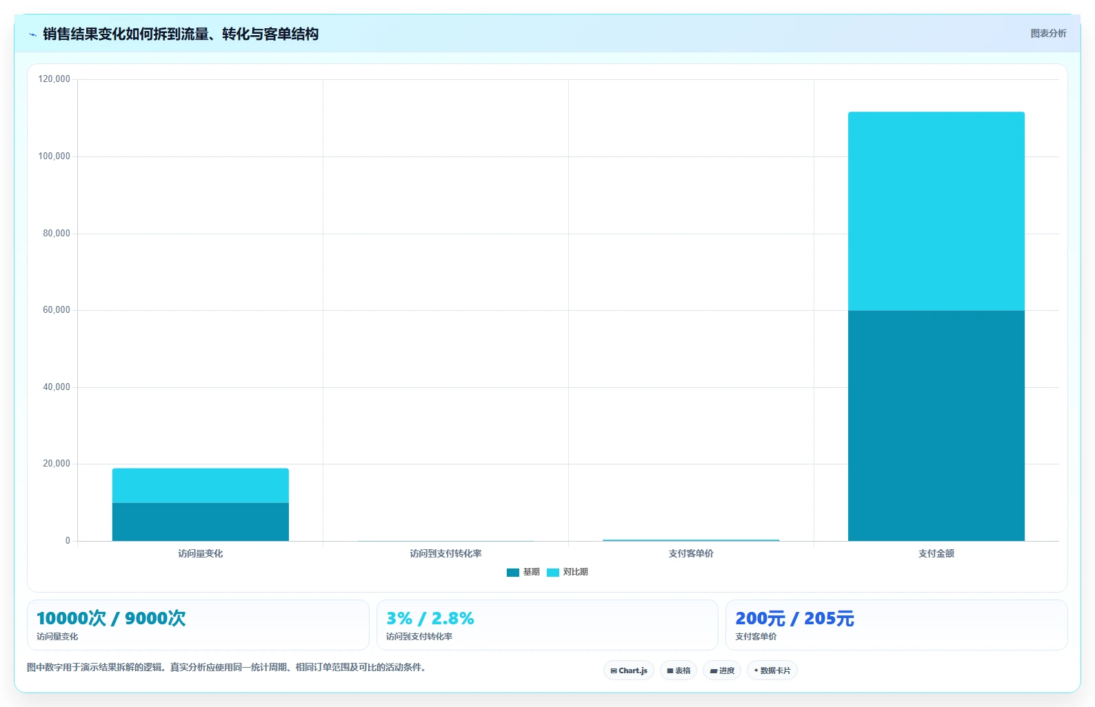1095x707 pixels.
Task: Click the 20,000 y-axis tick label
Action: pyautogui.click(x=57, y=464)
